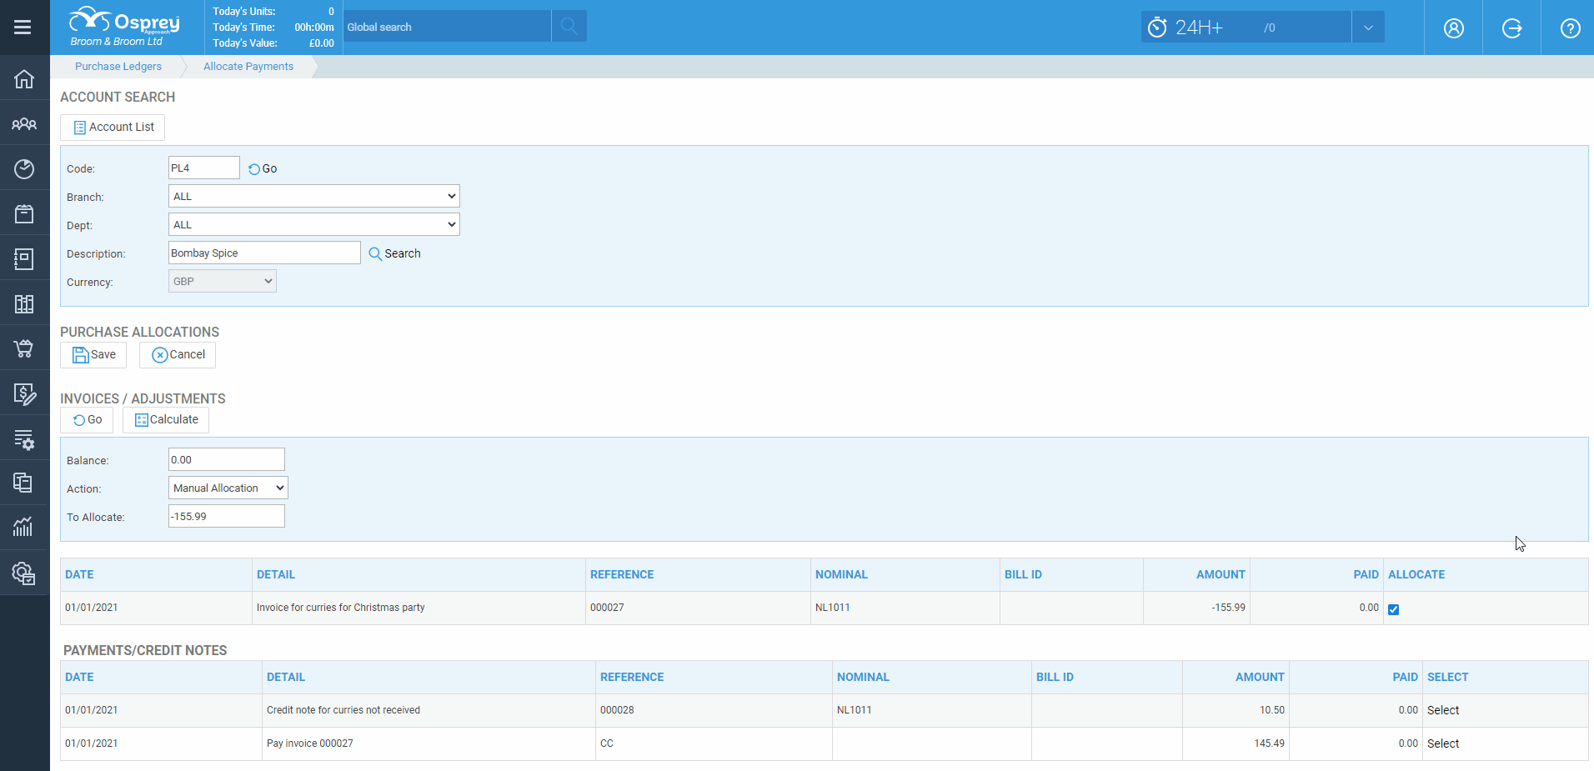Go to the Home sidebar icon

pos(24,79)
